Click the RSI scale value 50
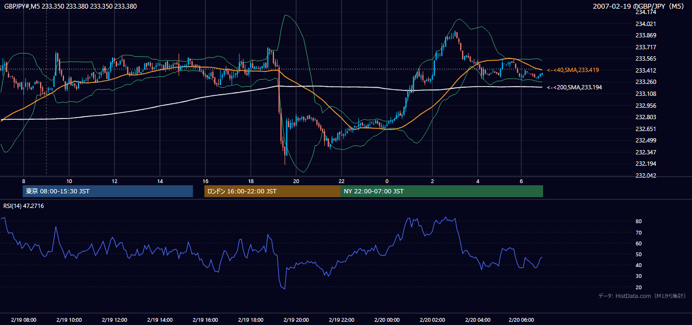Screen dimensions: 692x325 (x=639, y=254)
